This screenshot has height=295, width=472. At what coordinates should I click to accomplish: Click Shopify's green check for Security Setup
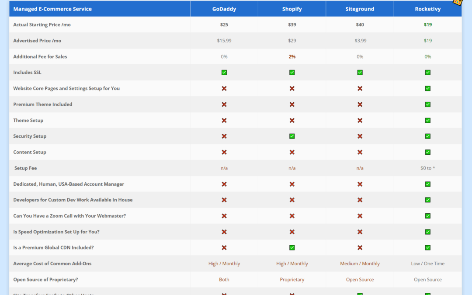pos(292,136)
